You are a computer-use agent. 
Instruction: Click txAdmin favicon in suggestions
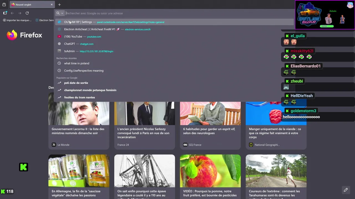tap(59, 51)
